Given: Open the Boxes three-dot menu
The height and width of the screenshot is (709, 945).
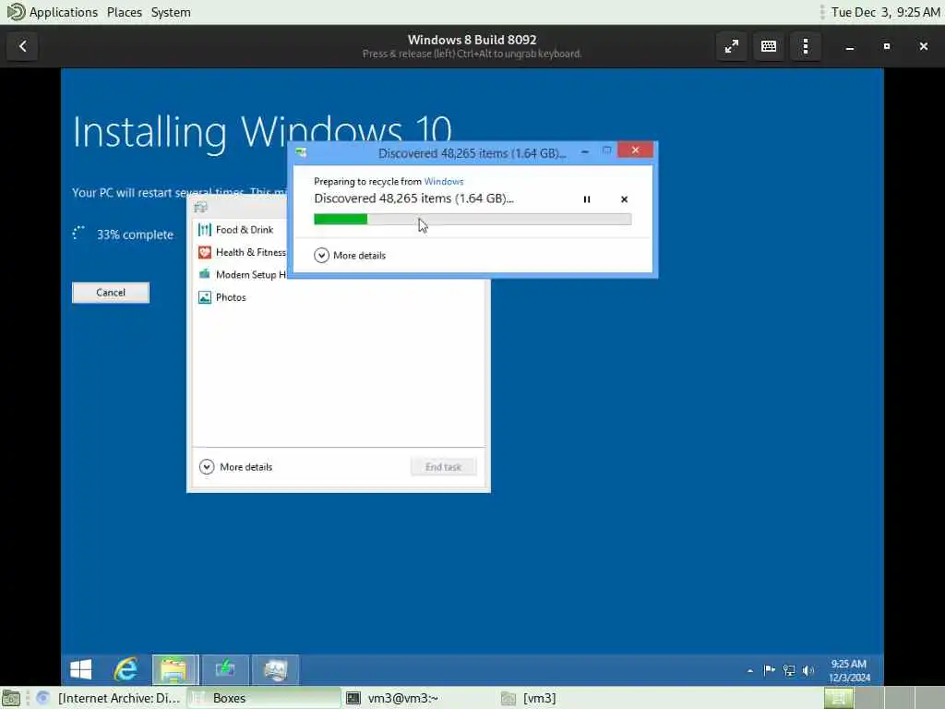Looking at the screenshot, I should pyautogui.click(x=805, y=46).
